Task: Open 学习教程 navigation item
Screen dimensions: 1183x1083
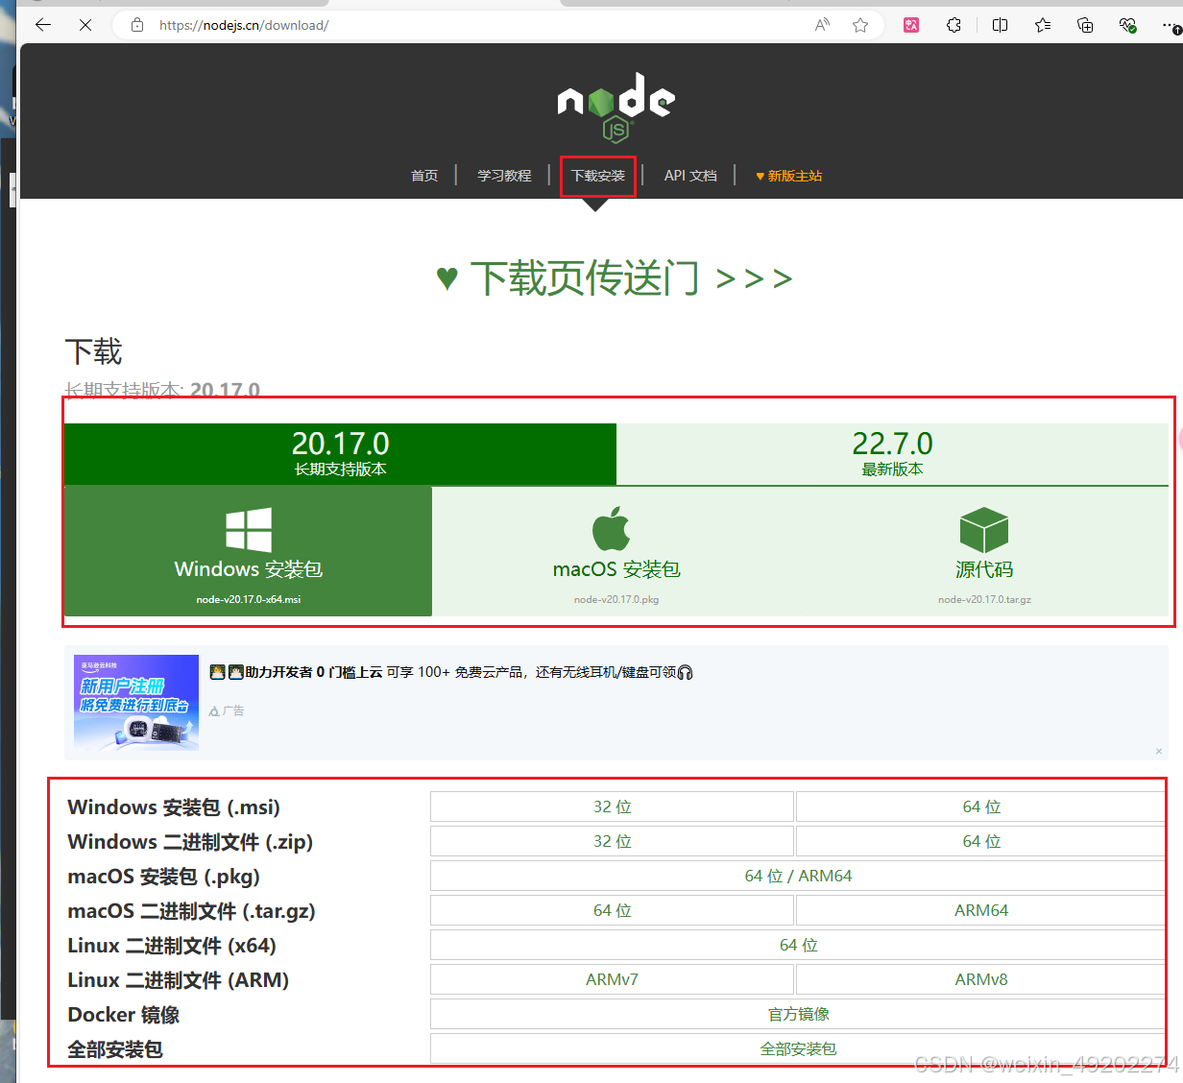Action: click(x=504, y=176)
